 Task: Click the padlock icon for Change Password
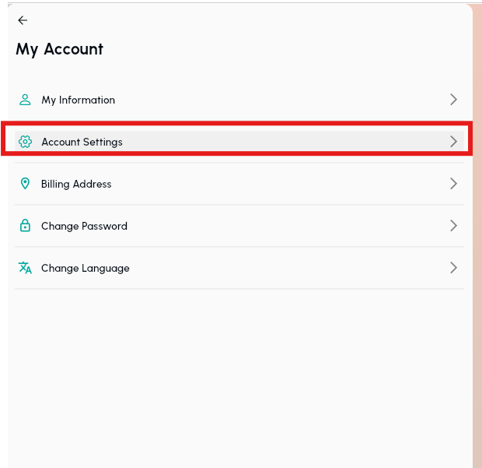click(25, 226)
